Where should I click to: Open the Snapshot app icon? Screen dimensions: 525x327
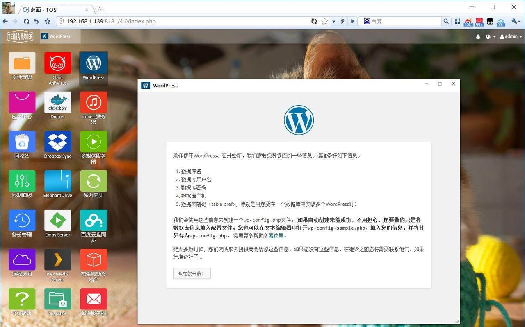click(x=57, y=300)
